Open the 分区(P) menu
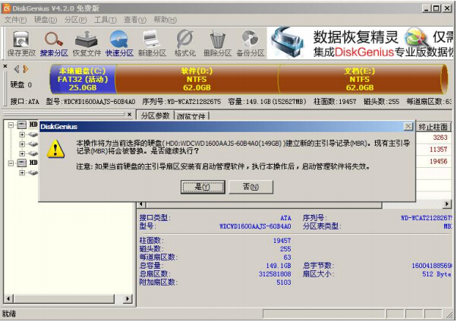Screen dimensions: 457x322 (x=75, y=20)
